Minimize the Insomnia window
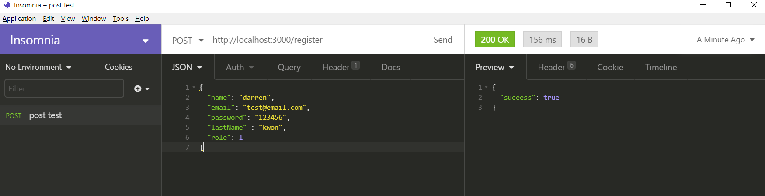This screenshot has width=765, height=196. [703, 5]
